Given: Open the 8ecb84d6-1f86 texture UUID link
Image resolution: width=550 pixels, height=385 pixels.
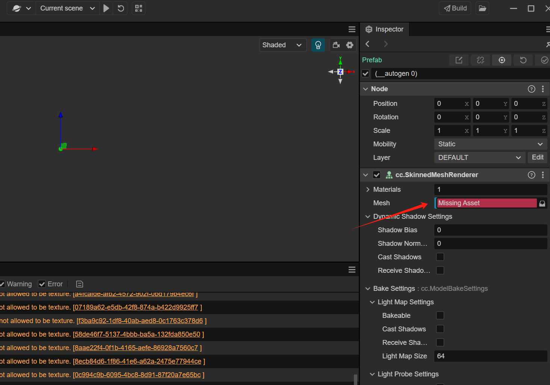Looking at the screenshot, I should point(137,361).
